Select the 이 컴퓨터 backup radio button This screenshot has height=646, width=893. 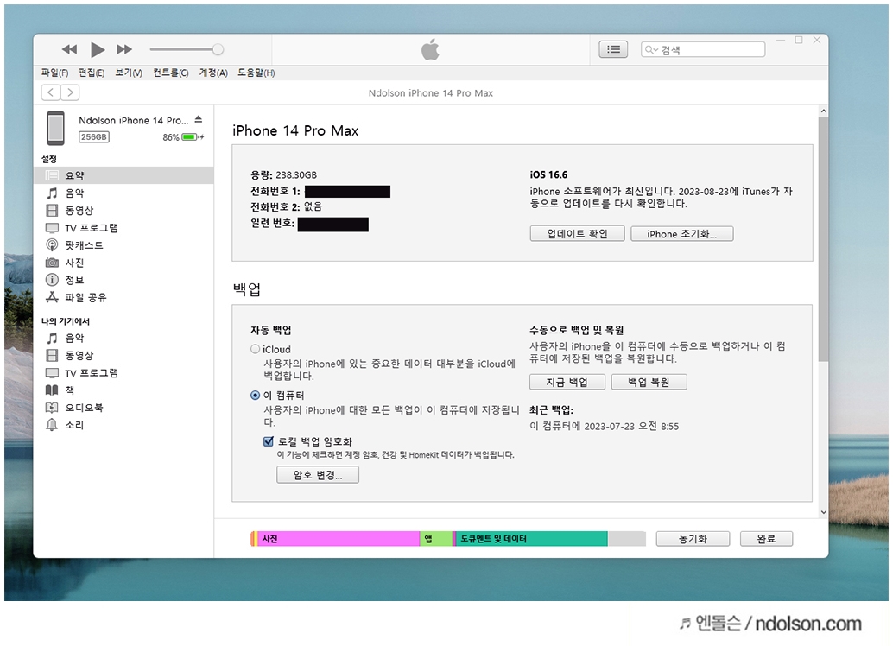point(255,395)
